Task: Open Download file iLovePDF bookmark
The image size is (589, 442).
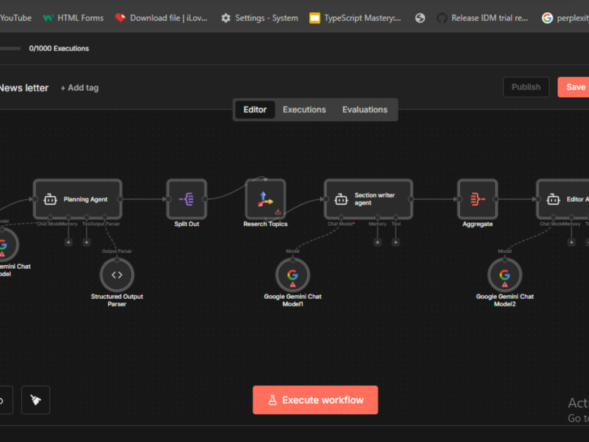Action: coord(161,18)
